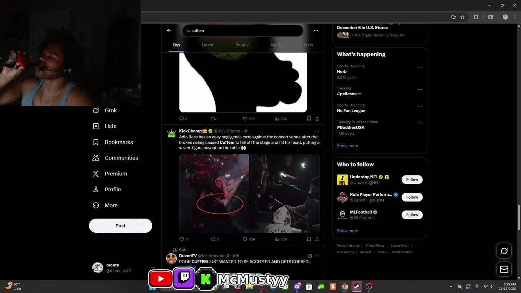Open Chrome Extensions puzzle icon

pos(476,17)
